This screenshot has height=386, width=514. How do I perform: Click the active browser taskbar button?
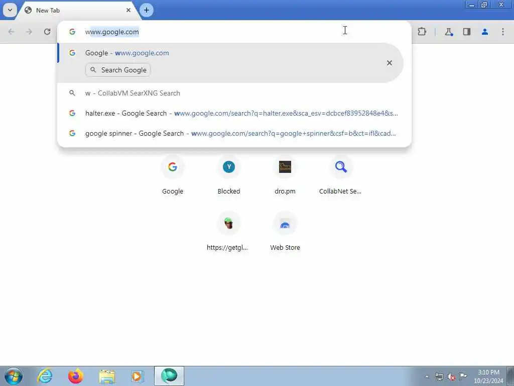pyautogui.click(x=169, y=376)
